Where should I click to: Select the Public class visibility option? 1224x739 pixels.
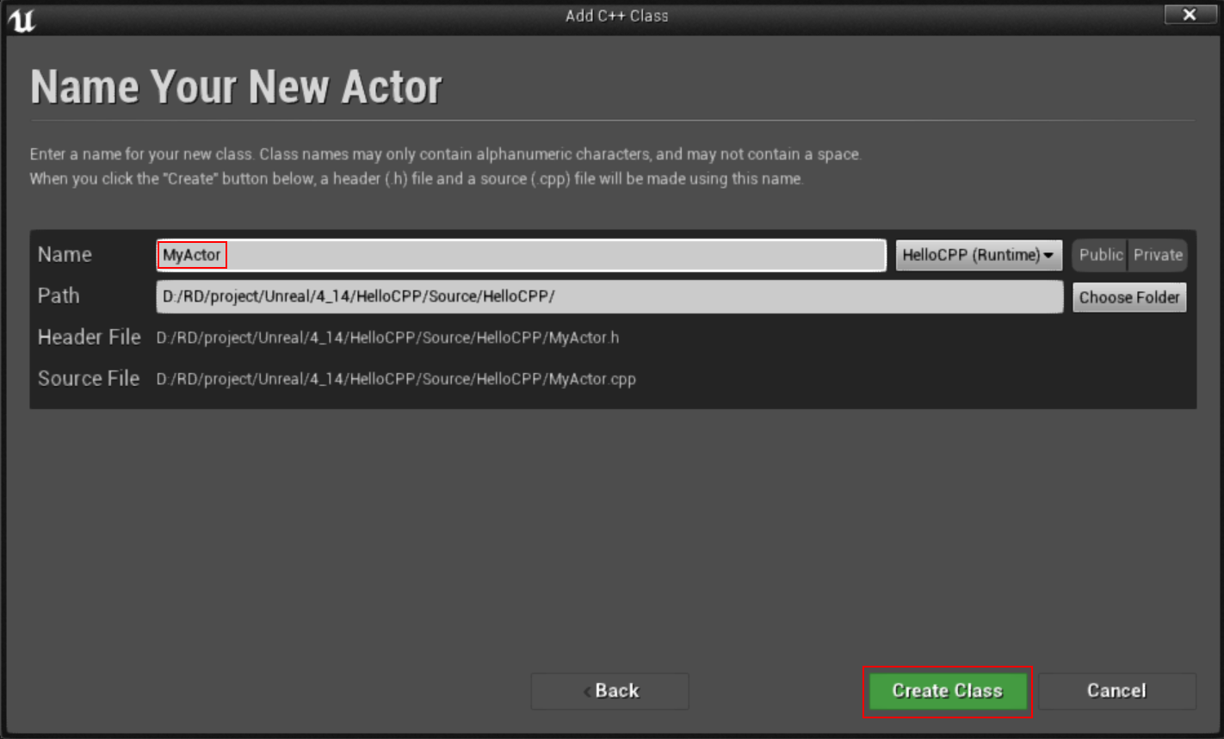coord(1099,255)
